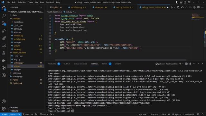Open notifications bell in status bar
206x116 pixels.
point(202,114)
